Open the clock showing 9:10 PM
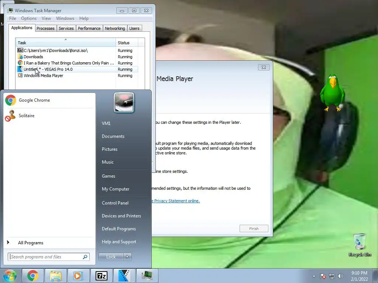 [x=359, y=276]
